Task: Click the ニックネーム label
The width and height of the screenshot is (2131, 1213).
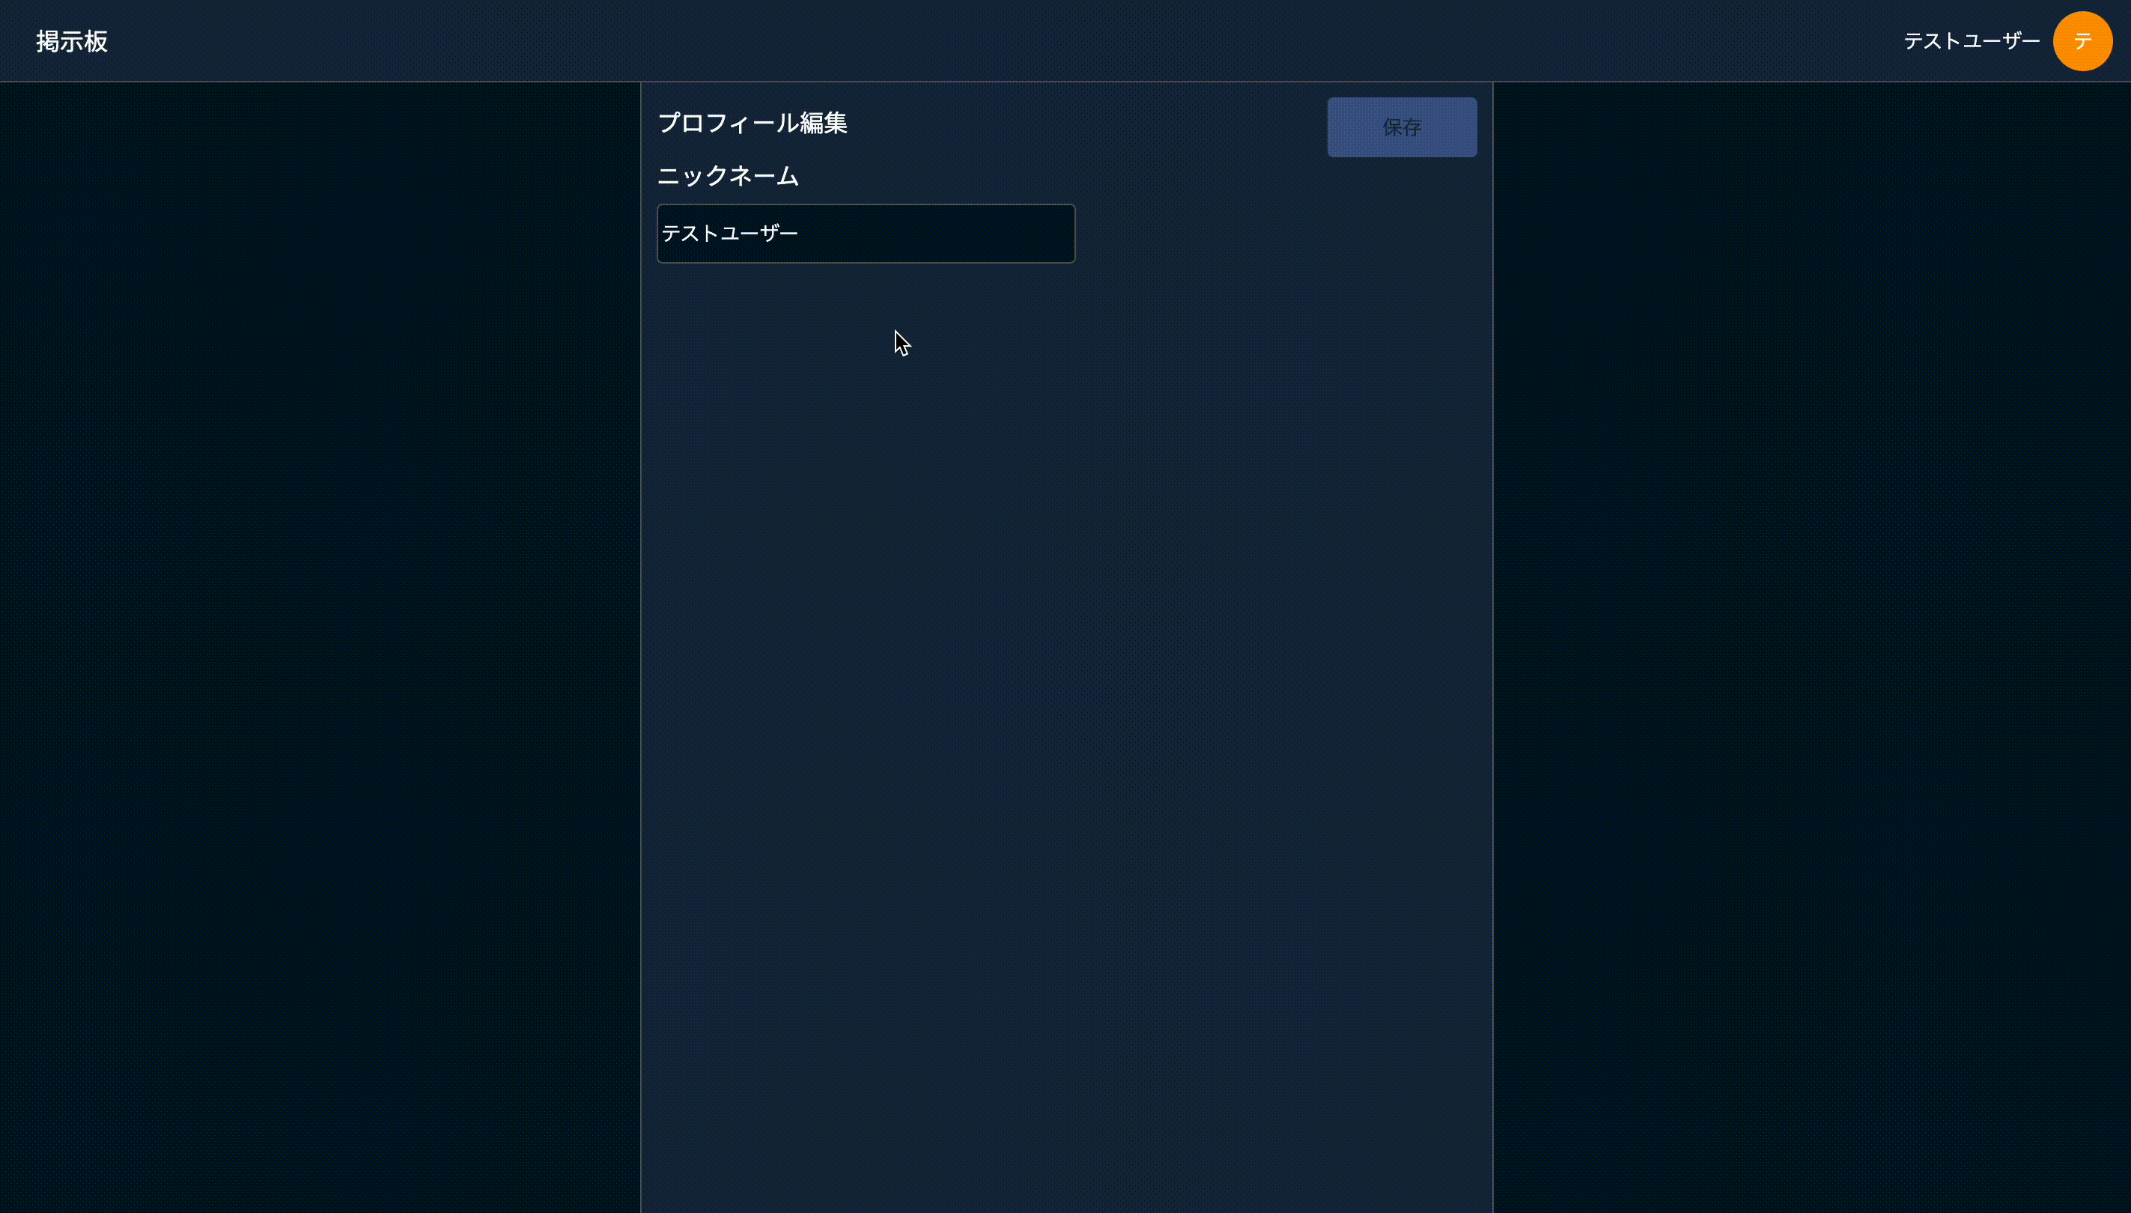Action: (728, 176)
